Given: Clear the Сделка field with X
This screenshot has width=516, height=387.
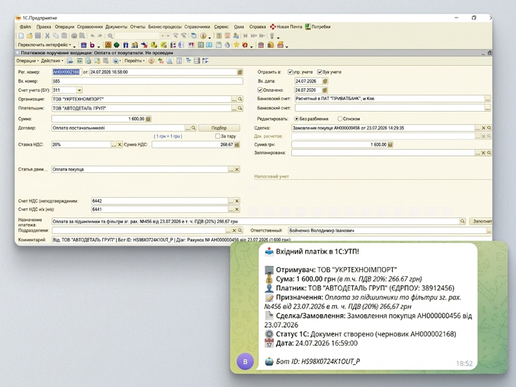Looking at the screenshot, I should (483, 128).
